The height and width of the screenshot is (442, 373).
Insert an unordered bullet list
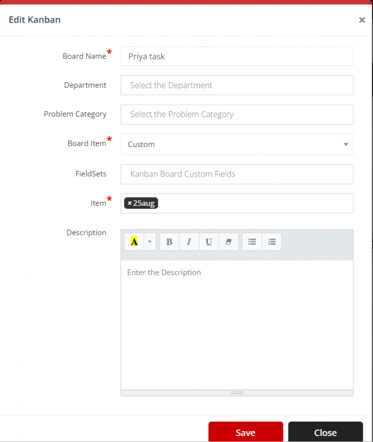252,241
